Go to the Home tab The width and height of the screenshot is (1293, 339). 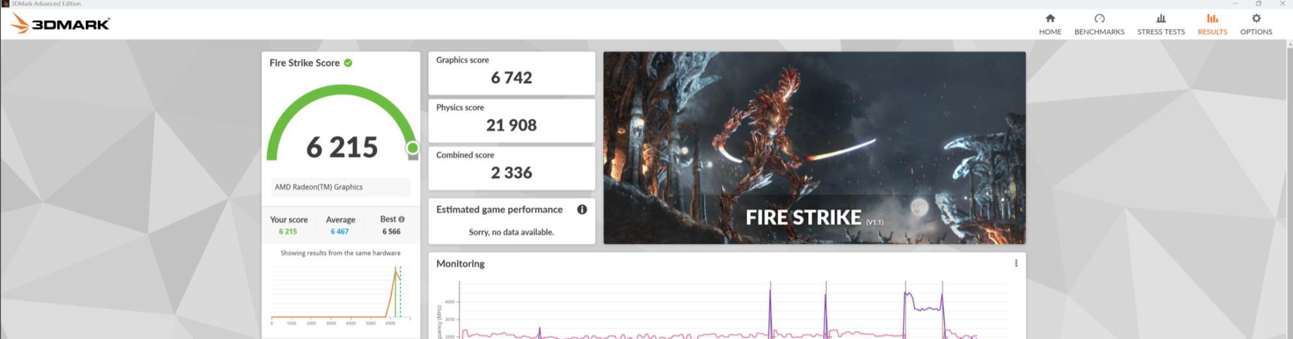pos(1050,24)
